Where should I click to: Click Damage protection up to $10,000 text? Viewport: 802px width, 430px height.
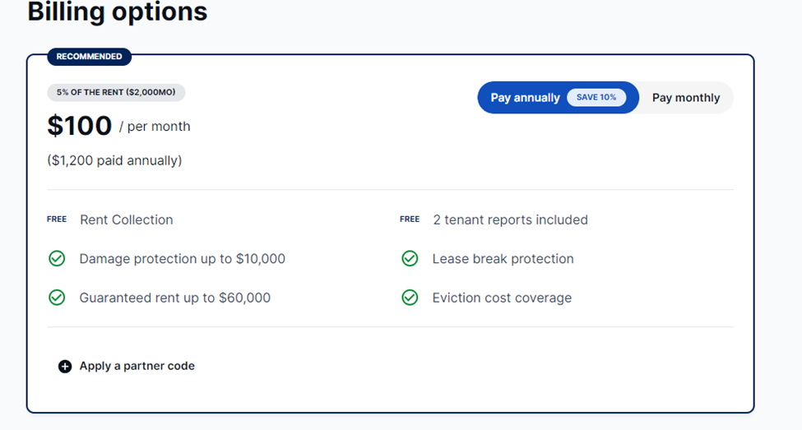click(x=182, y=259)
